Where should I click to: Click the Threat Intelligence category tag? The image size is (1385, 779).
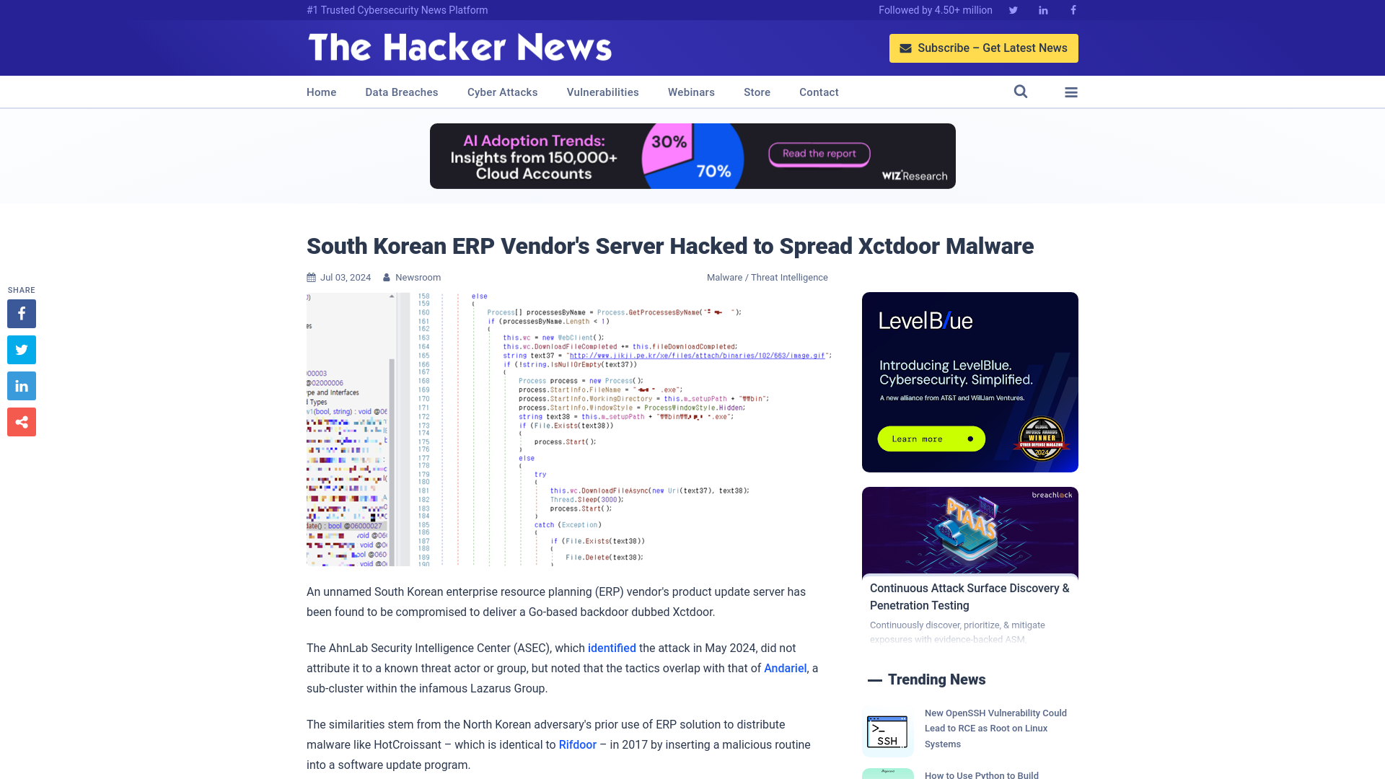(788, 277)
